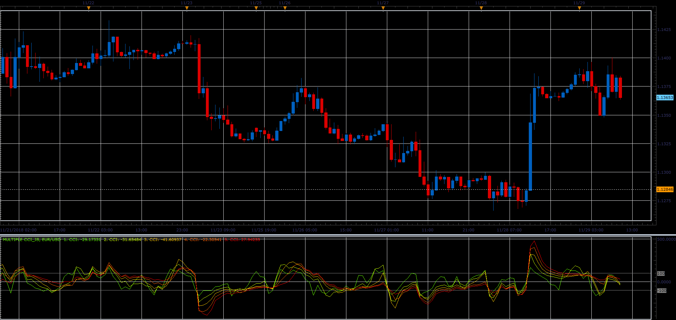Click the 11/29 date marker triangle

579,8
